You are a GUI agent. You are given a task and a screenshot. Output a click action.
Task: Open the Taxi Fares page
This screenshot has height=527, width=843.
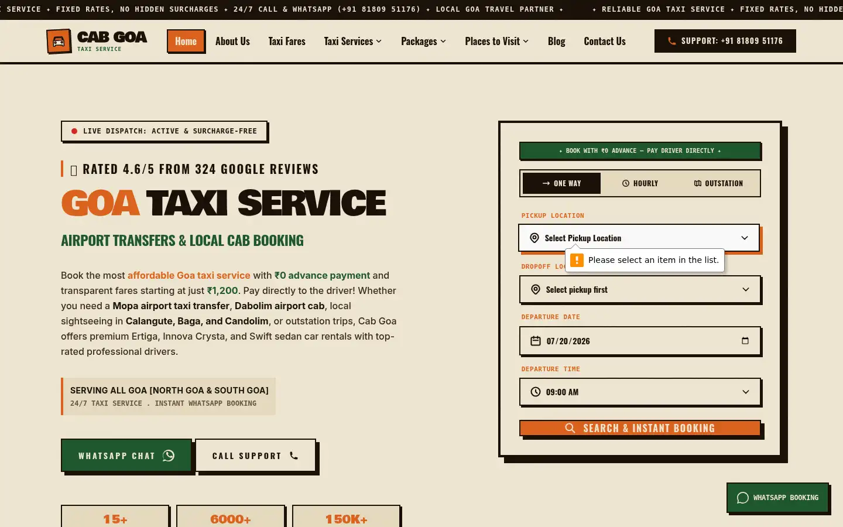tap(287, 41)
